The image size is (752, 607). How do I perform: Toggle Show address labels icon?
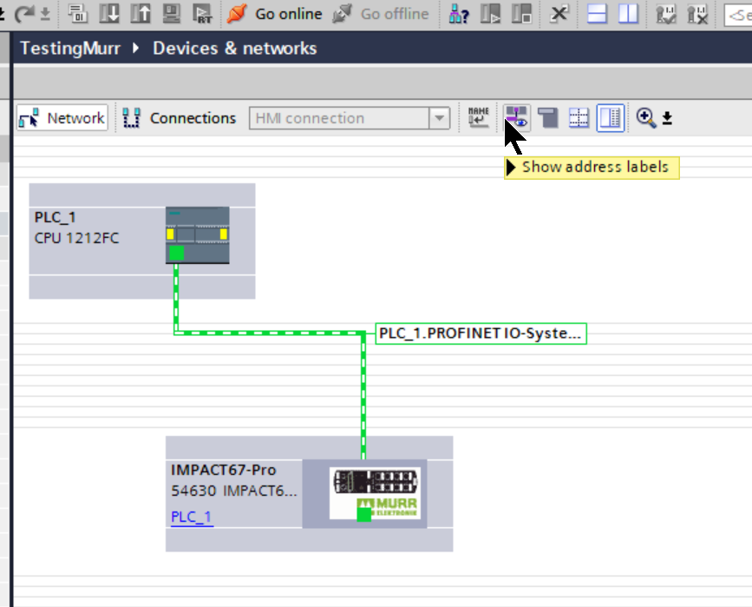tap(517, 117)
